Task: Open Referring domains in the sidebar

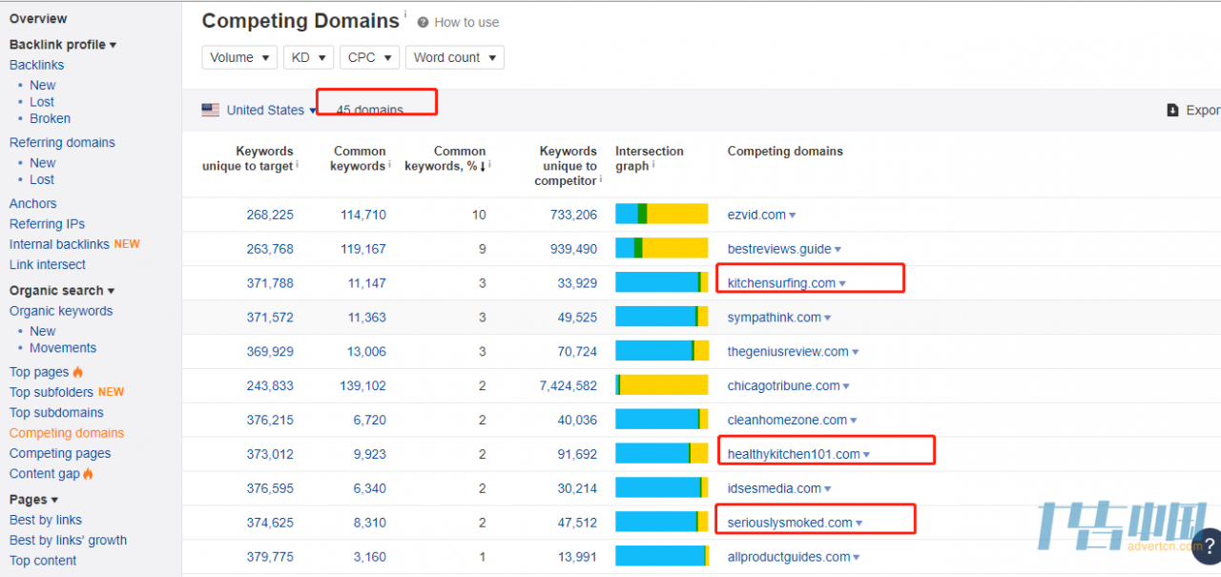Action: click(x=62, y=143)
